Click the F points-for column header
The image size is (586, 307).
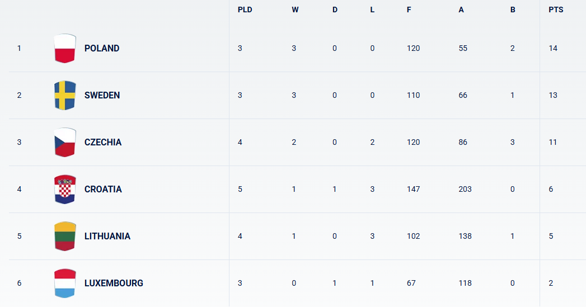pyautogui.click(x=409, y=10)
